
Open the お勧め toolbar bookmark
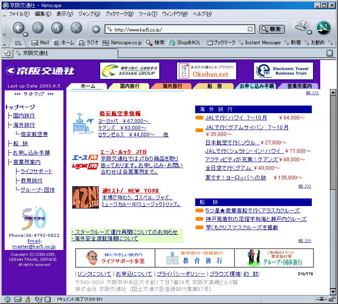coord(314,43)
